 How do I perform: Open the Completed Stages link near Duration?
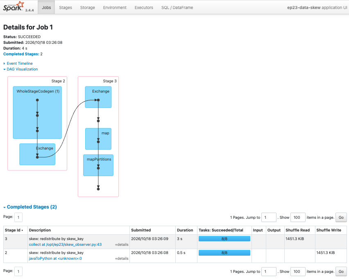click(x=21, y=54)
